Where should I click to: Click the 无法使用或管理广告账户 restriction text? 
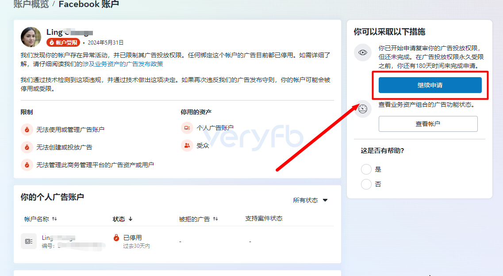(x=70, y=130)
